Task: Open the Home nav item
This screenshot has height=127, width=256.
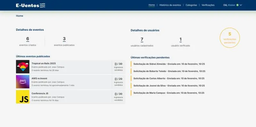Action: coord(151,5)
